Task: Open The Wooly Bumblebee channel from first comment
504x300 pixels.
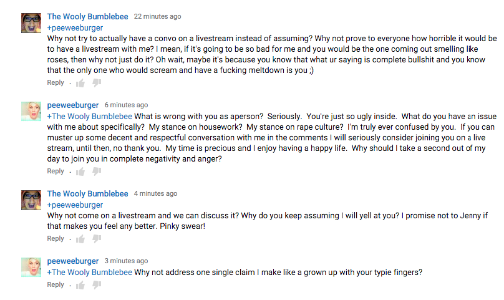Action: coord(87,16)
